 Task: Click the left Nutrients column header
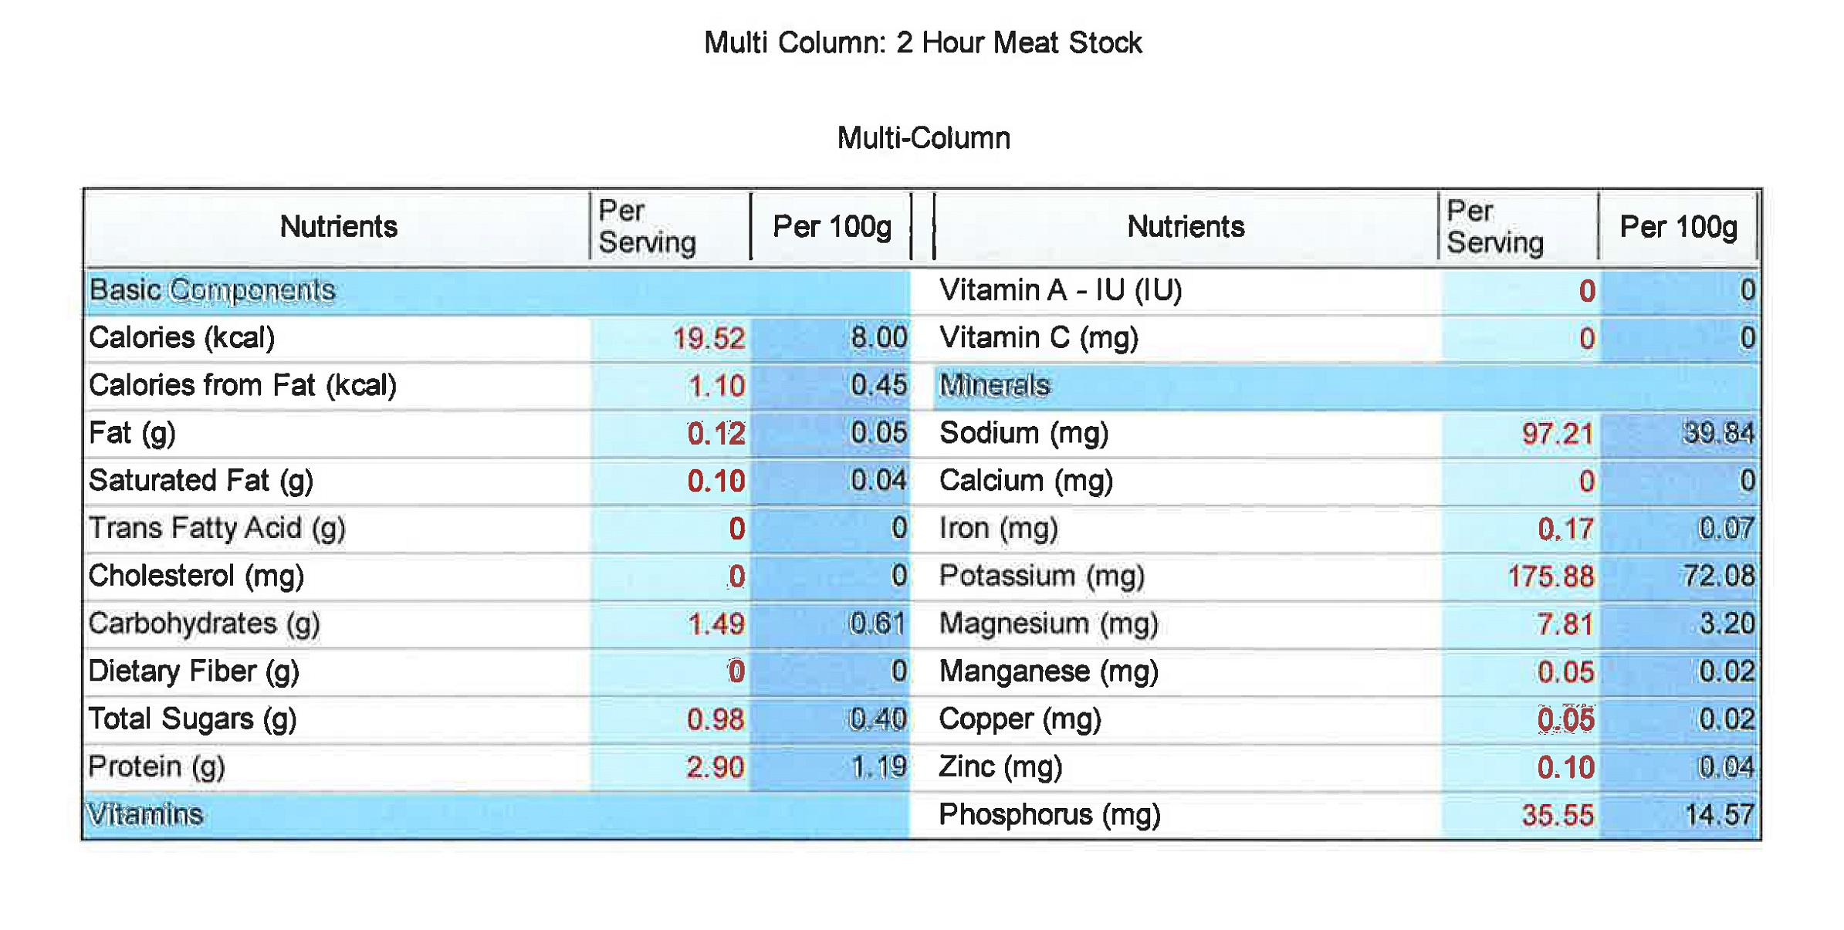pyautogui.click(x=337, y=227)
